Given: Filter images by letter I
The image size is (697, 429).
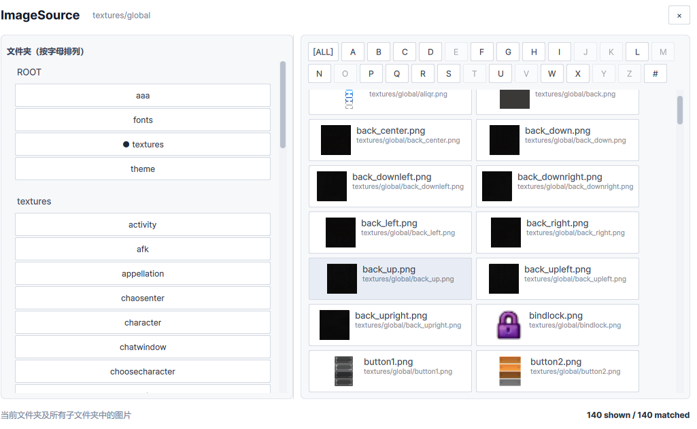Looking at the screenshot, I should coord(559,52).
